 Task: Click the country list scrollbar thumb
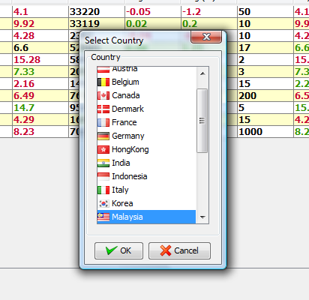[202, 121]
